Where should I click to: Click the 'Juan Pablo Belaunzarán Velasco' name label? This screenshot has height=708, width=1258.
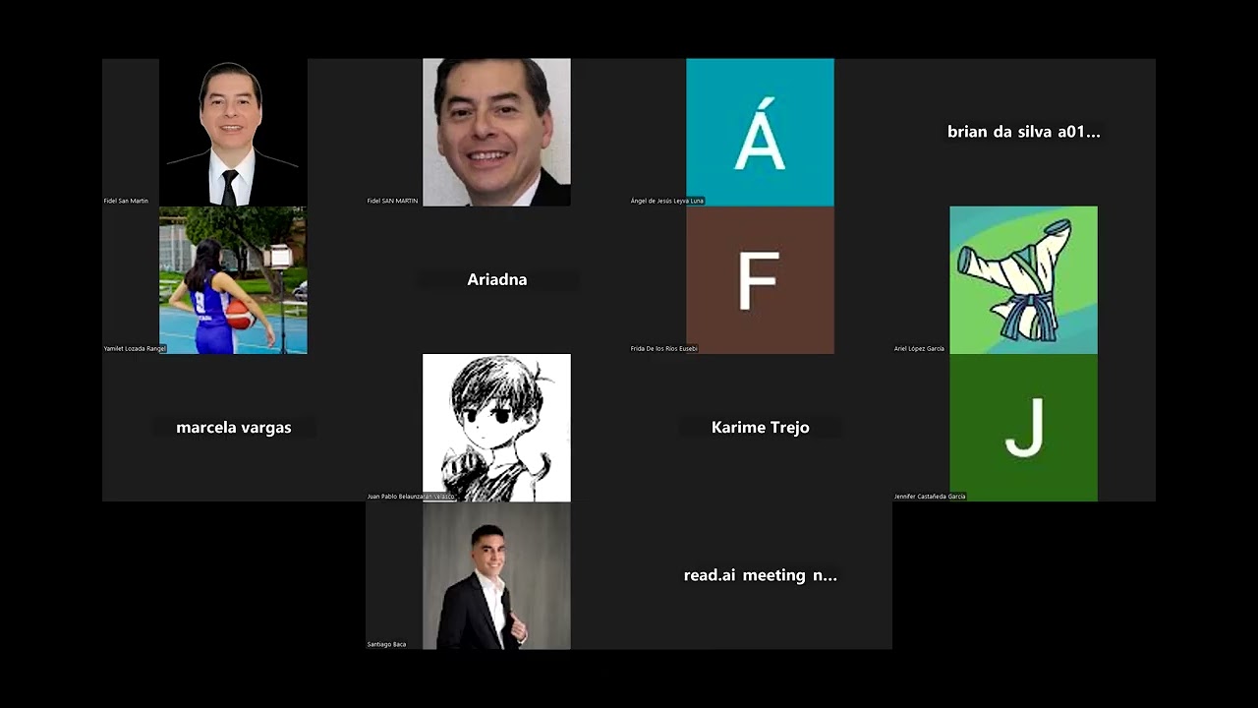pyautogui.click(x=411, y=497)
